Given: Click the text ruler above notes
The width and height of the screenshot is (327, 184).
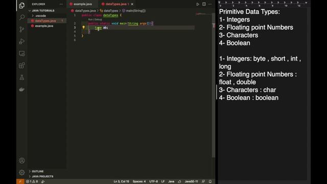Looking at the screenshot, I should tap(263, 4).
